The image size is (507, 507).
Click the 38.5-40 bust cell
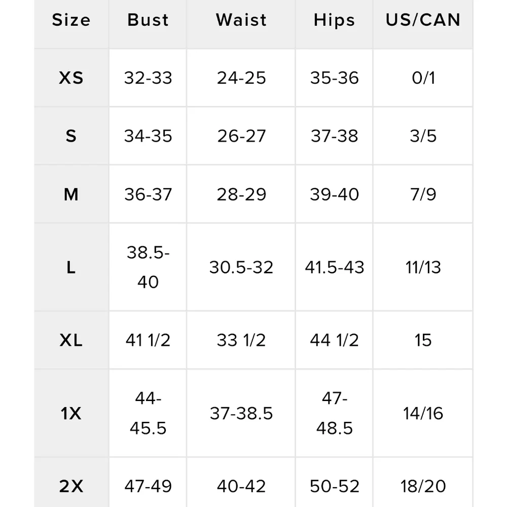(148, 267)
